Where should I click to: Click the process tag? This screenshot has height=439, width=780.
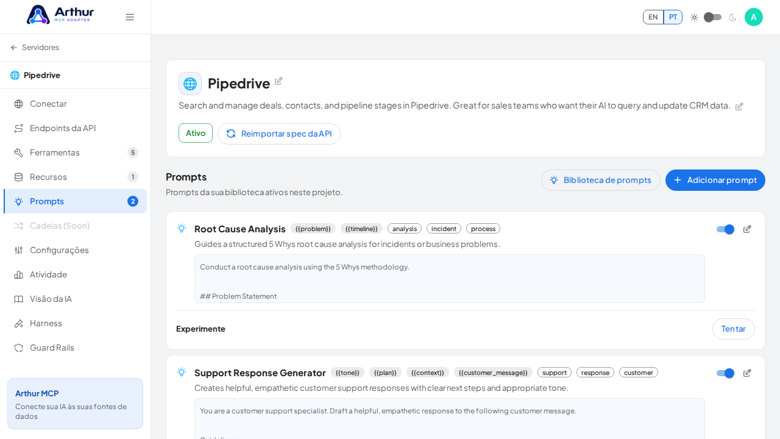[x=483, y=229]
